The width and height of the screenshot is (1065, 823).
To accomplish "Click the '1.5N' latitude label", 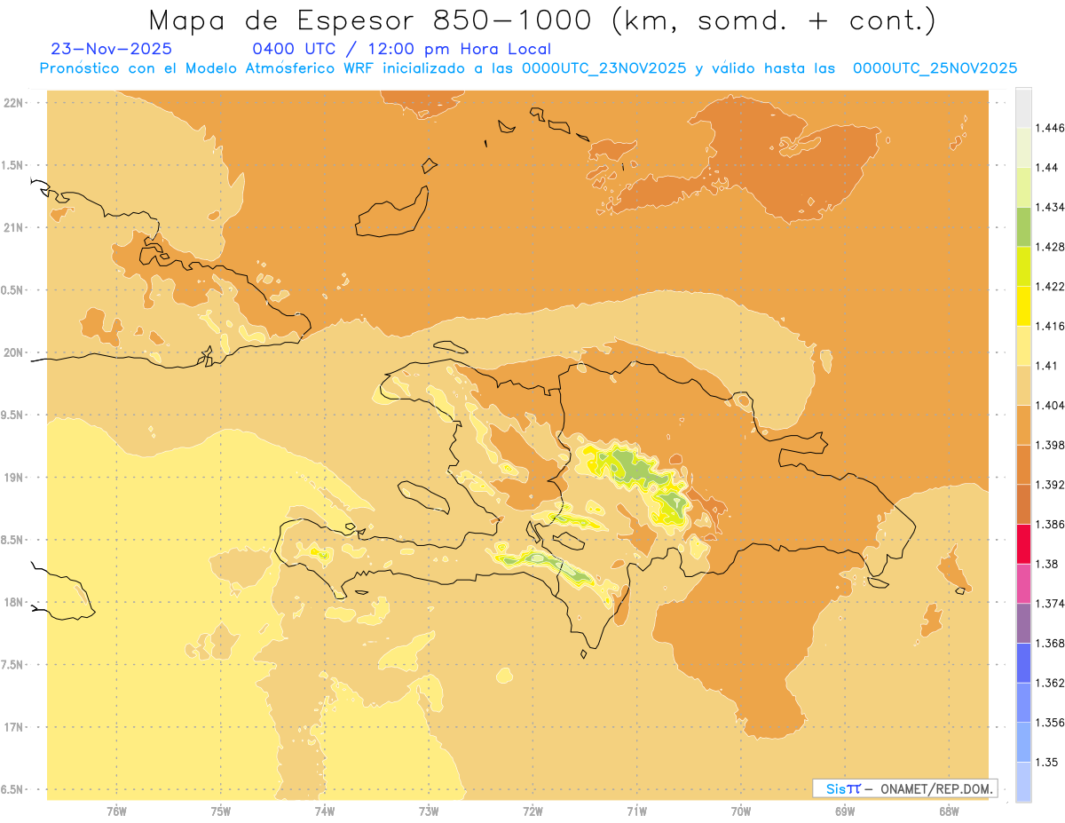I will click(13, 165).
